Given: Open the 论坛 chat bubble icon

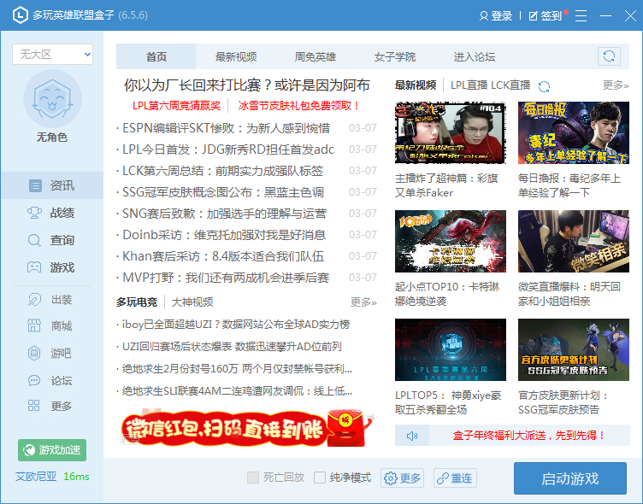Looking at the screenshot, I should point(35,380).
